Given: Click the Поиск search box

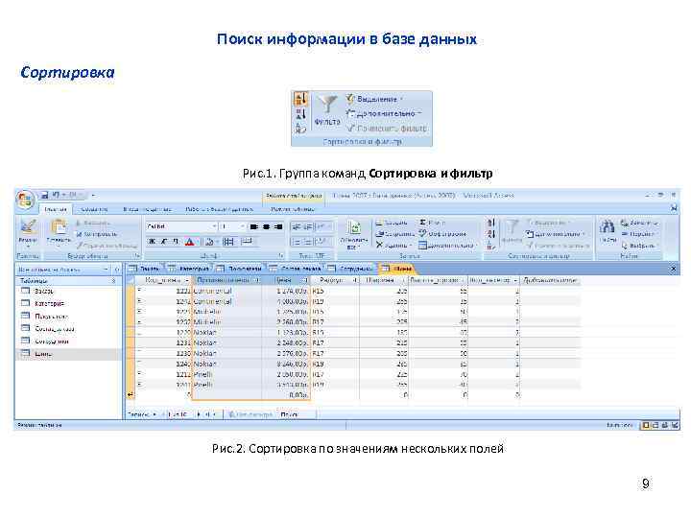Looking at the screenshot, I should pyautogui.click(x=297, y=414).
